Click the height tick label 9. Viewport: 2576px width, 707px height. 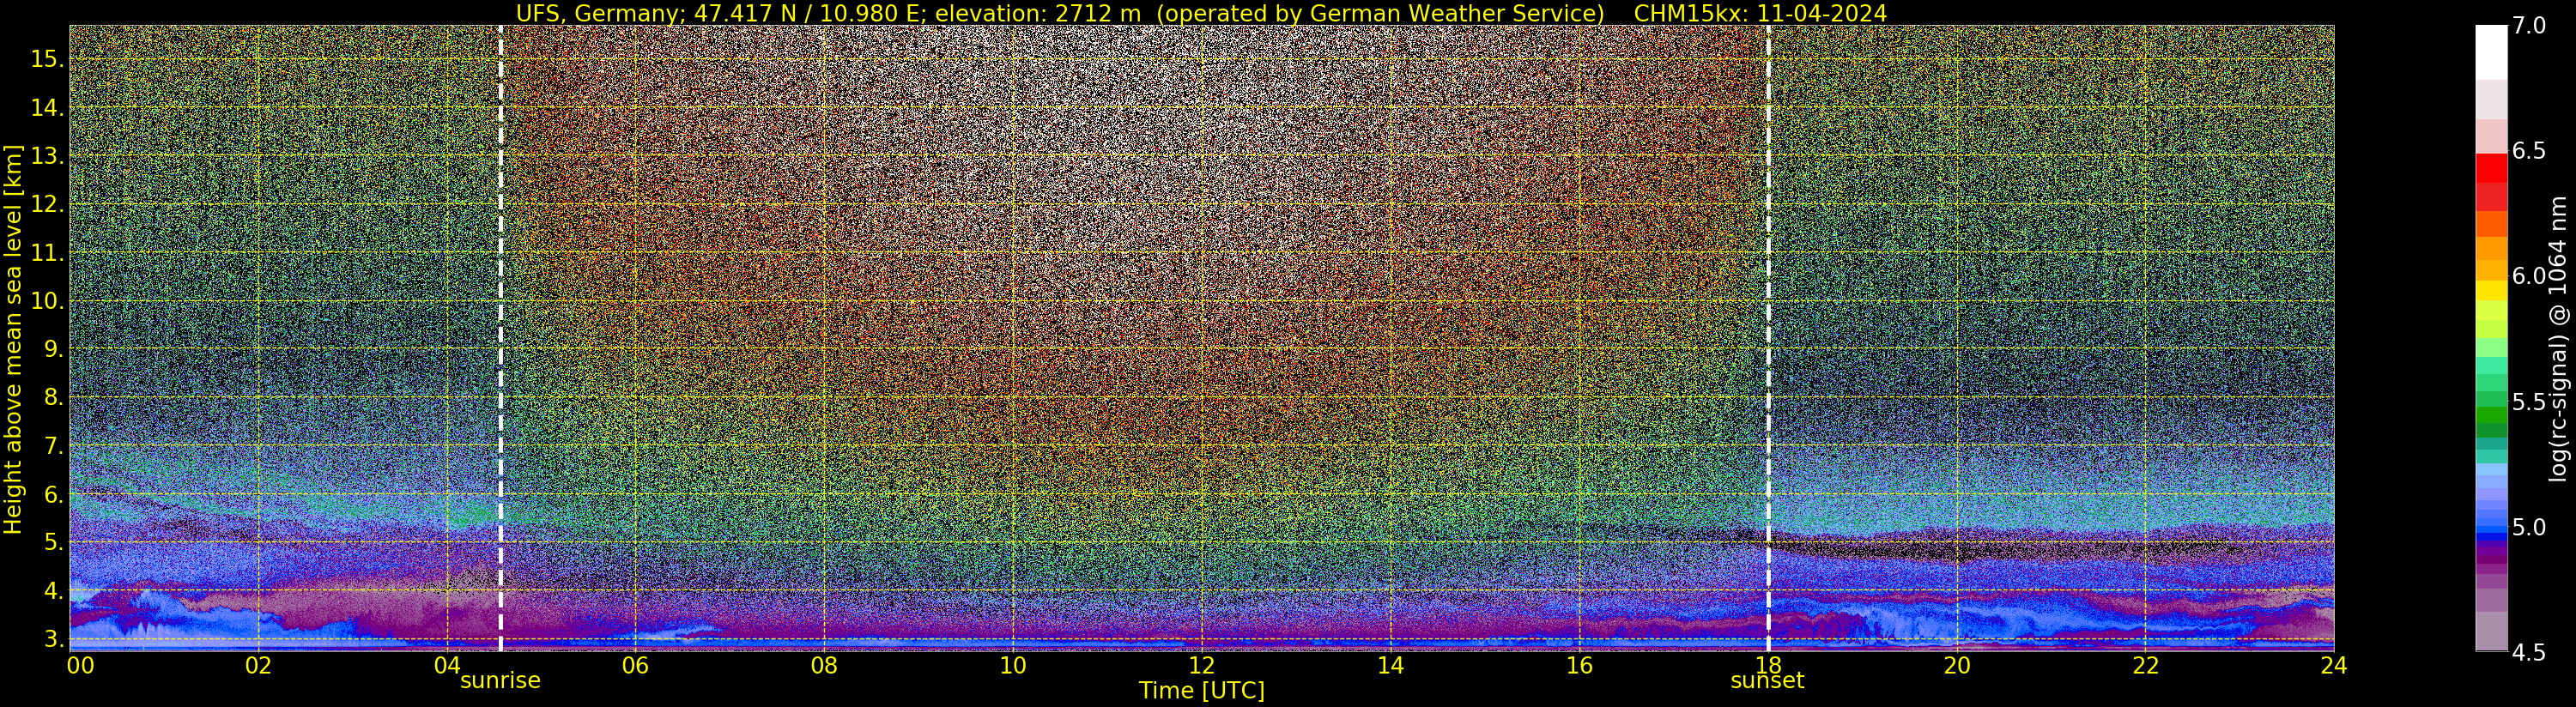click(x=54, y=349)
